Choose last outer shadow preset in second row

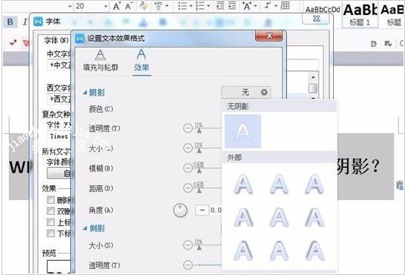click(315, 217)
